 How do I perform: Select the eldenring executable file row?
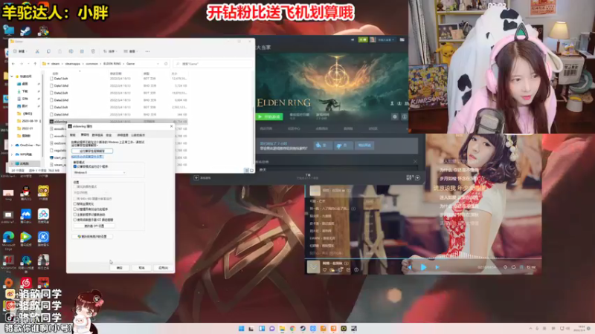pyautogui.click(x=119, y=122)
